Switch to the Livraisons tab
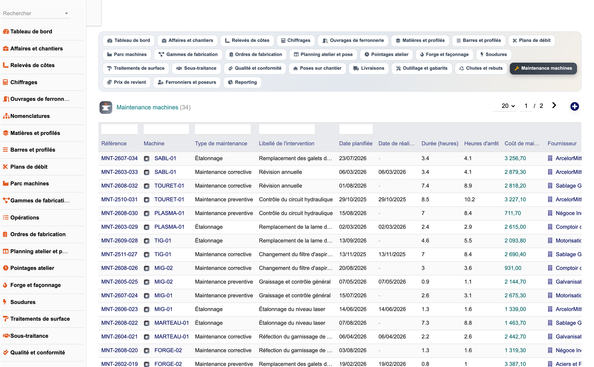The height and width of the screenshot is (367, 594). point(369,68)
